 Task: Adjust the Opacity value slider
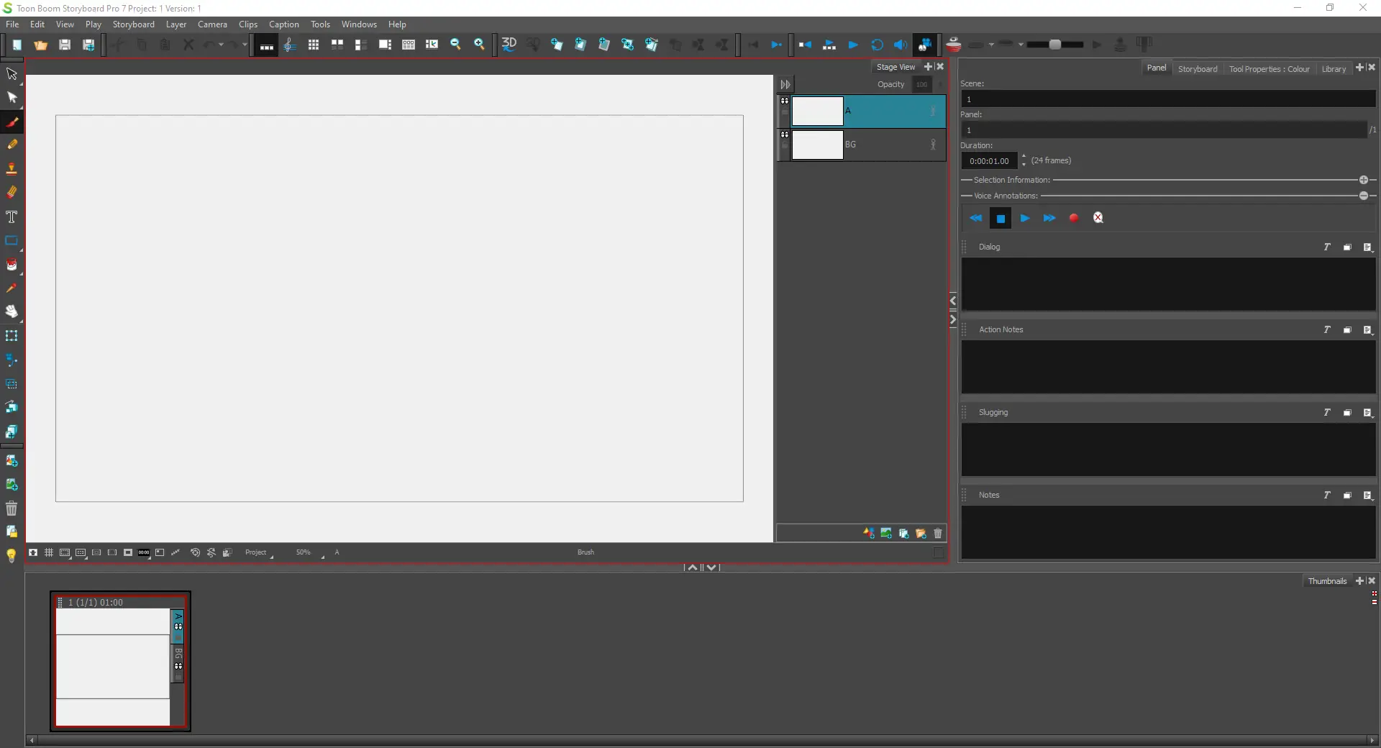coord(921,84)
